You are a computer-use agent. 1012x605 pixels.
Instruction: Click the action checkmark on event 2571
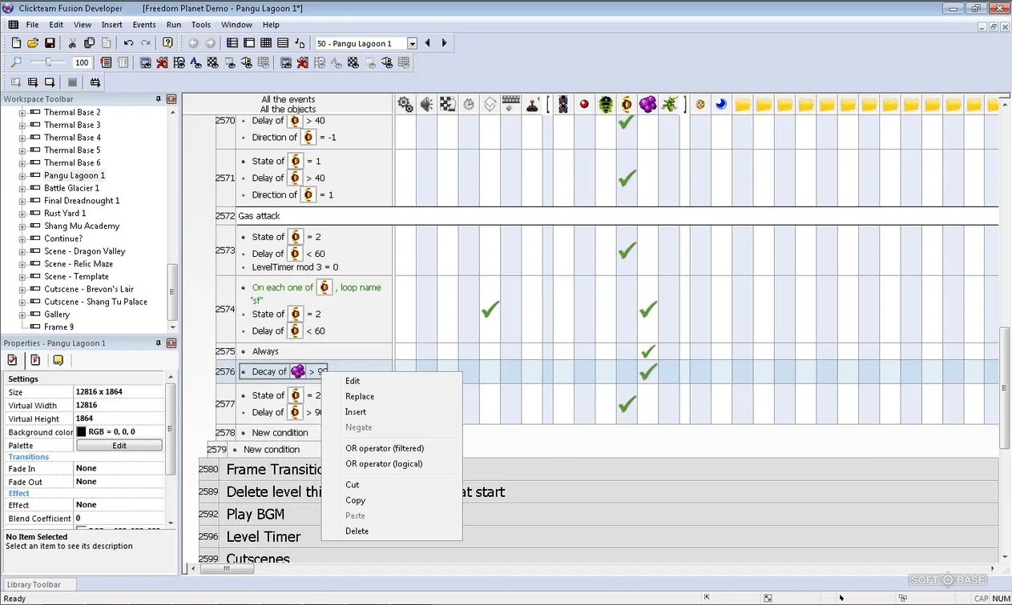click(x=627, y=178)
